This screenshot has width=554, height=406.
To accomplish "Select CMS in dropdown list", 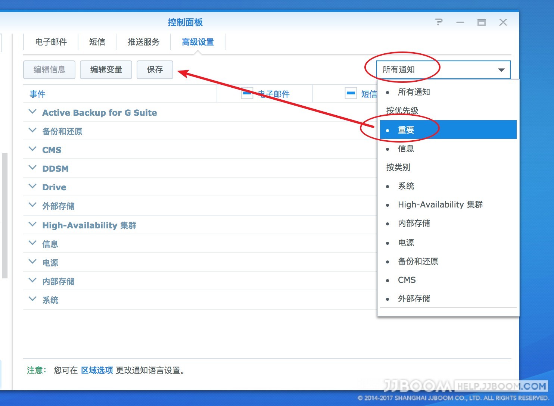I will point(448,280).
